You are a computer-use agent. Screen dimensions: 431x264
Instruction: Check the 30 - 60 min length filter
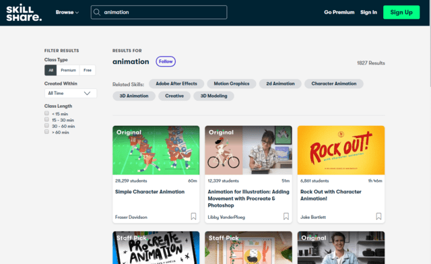pyautogui.click(x=46, y=125)
